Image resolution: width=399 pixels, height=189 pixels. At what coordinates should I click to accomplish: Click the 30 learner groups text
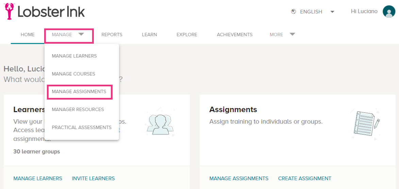tap(37, 152)
